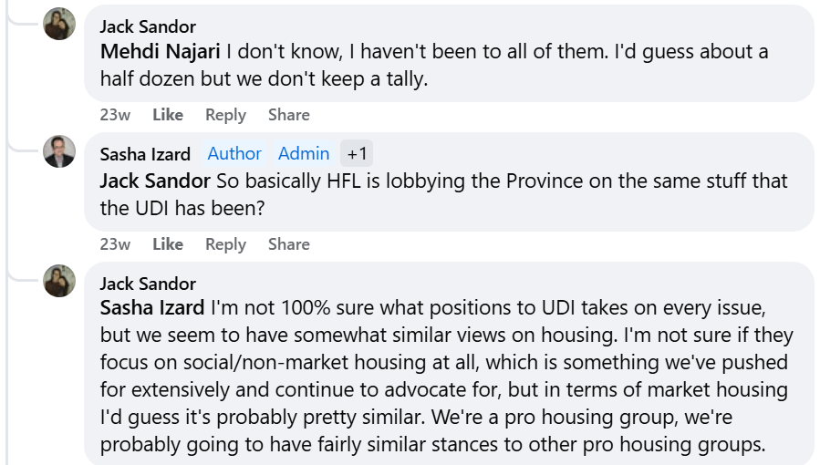The height and width of the screenshot is (465, 820).
Task: Click Jack Sandor mention in Sasha's comment
Action: (x=155, y=181)
